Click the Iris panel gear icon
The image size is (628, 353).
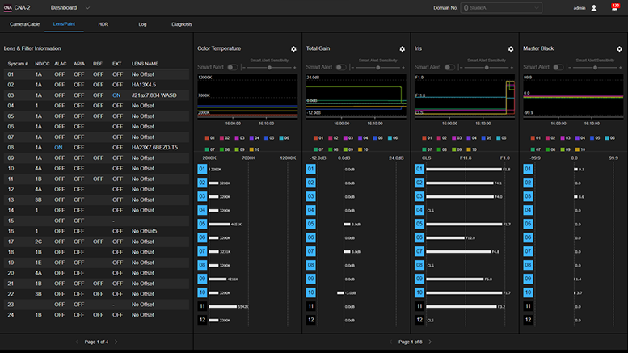coord(510,49)
